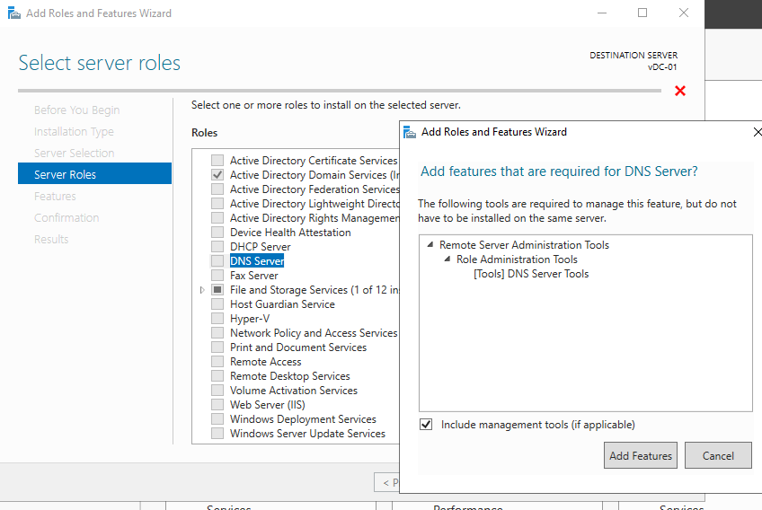Click the partially hidden Previous button
Viewport: 762px width, 510px height.
click(x=386, y=482)
